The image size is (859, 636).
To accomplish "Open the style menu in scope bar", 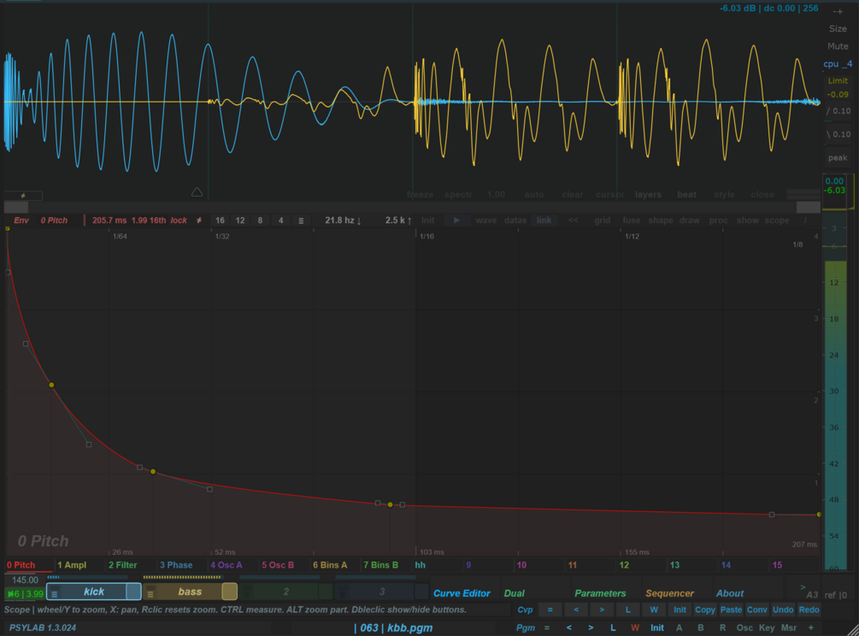I will 724,194.
